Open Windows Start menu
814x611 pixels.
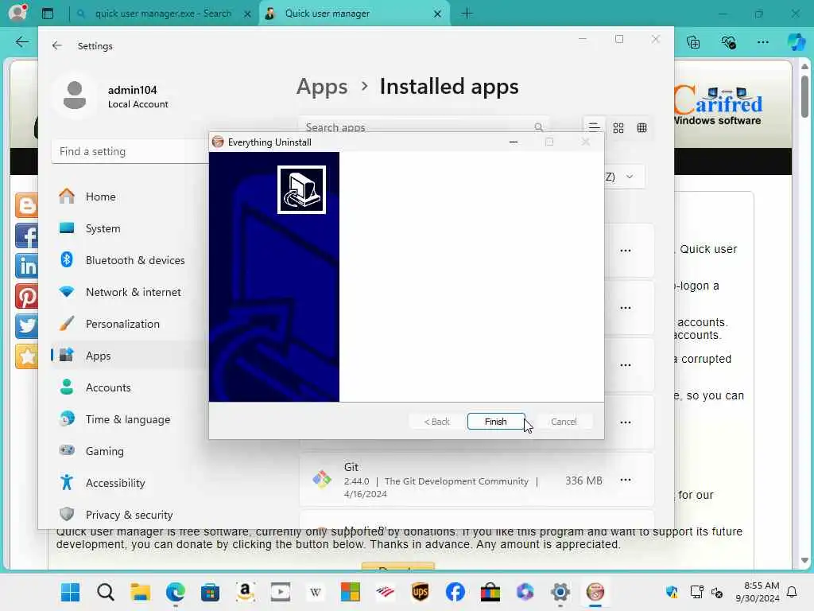coord(70,592)
